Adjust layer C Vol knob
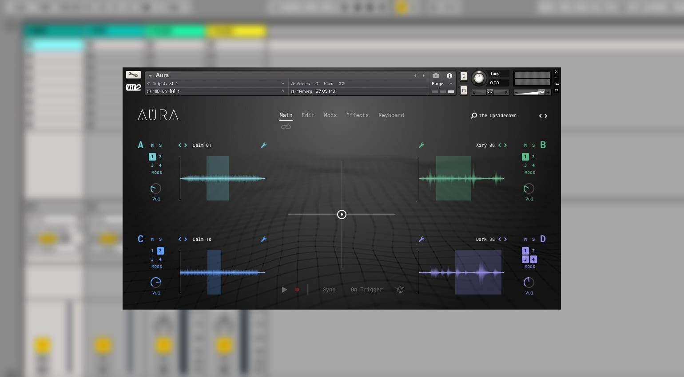Screen dimensions: 684x377 (x=156, y=283)
